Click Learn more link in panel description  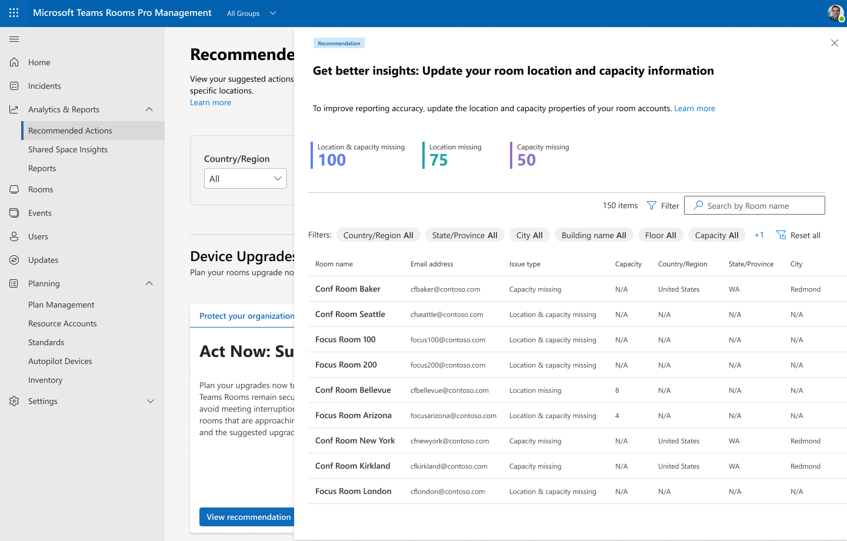click(x=695, y=108)
